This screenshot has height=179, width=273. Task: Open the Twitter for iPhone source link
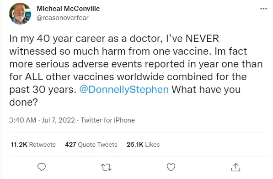[x=108, y=120]
